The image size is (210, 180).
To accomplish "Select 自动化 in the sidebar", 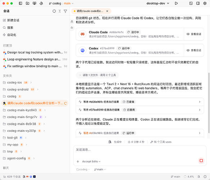I will pos(10,35).
